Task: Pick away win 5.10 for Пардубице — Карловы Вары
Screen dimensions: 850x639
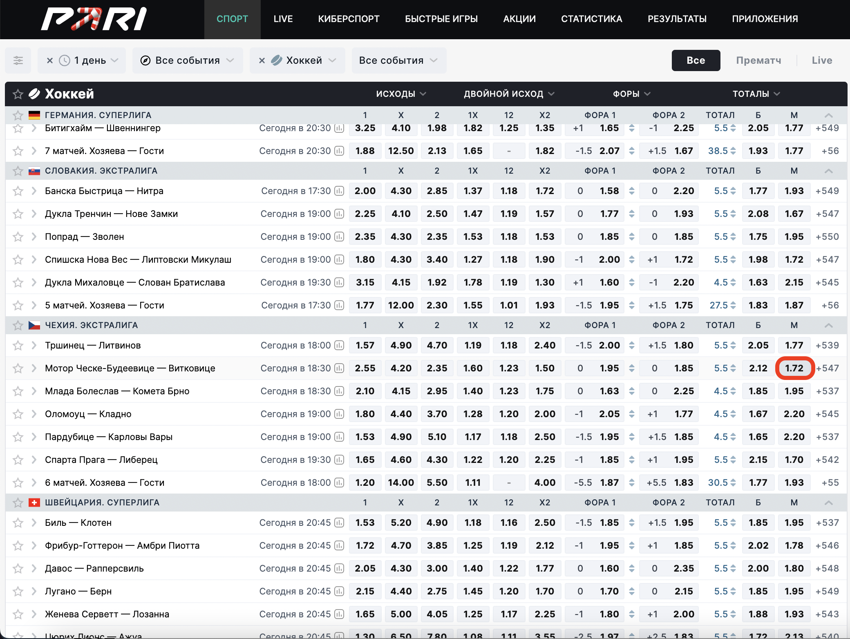Action: (437, 437)
